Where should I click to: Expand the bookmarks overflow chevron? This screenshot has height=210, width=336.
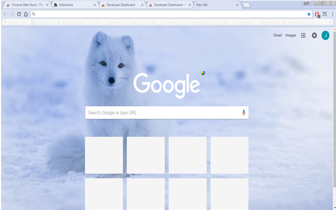[330, 22]
